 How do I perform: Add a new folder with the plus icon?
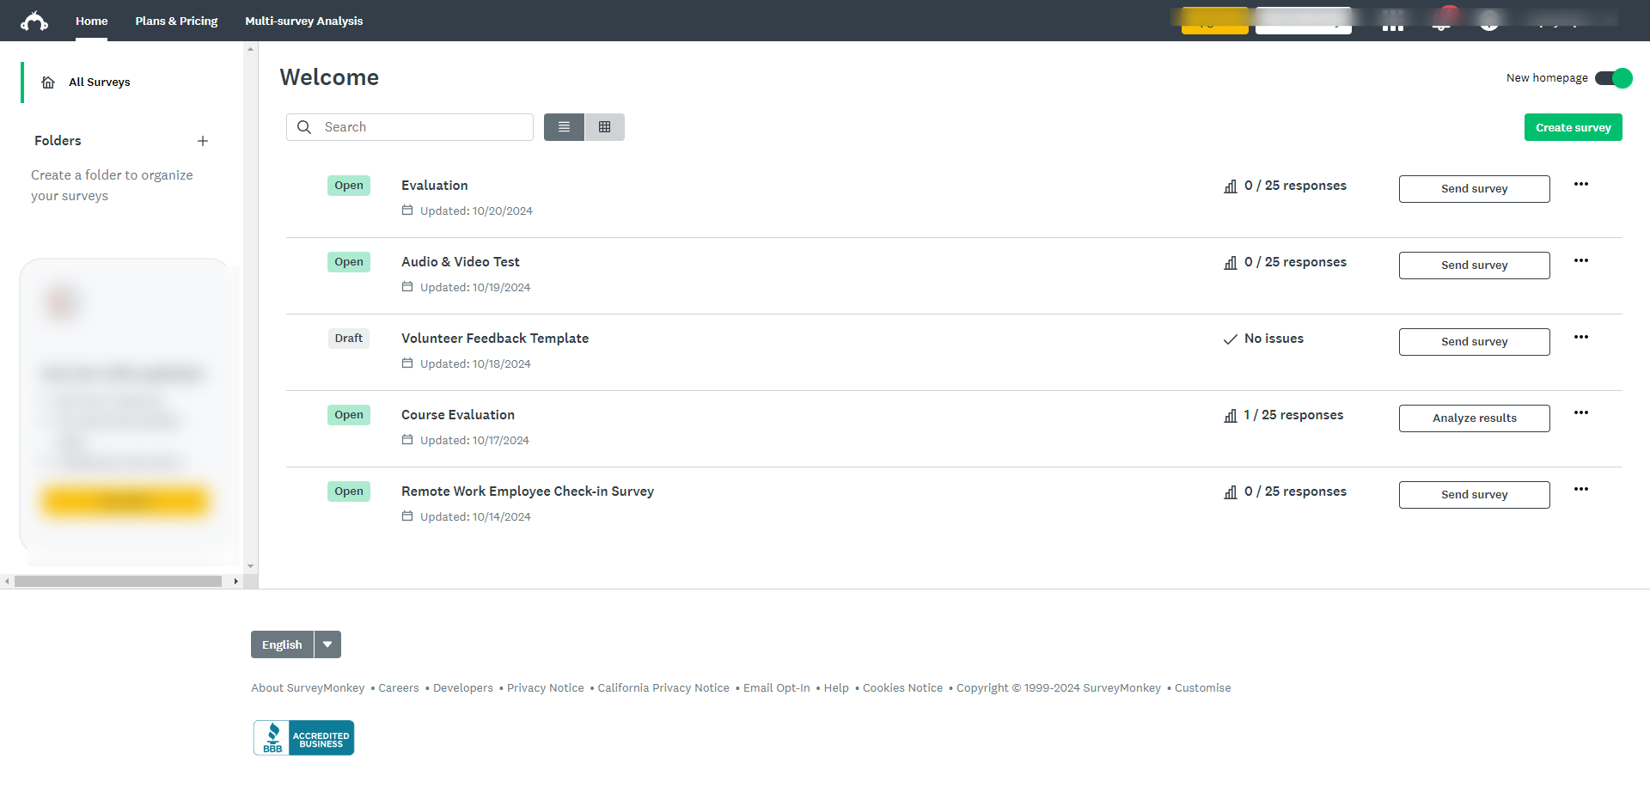point(203,141)
